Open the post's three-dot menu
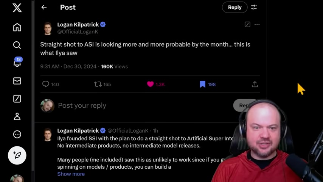Image resolution: width=323 pixels, height=182 pixels. (x=257, y=25)
